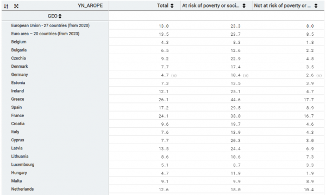Select the Belgium row label
The width and height of the screenshot is (326, 195).
(18, 42)
